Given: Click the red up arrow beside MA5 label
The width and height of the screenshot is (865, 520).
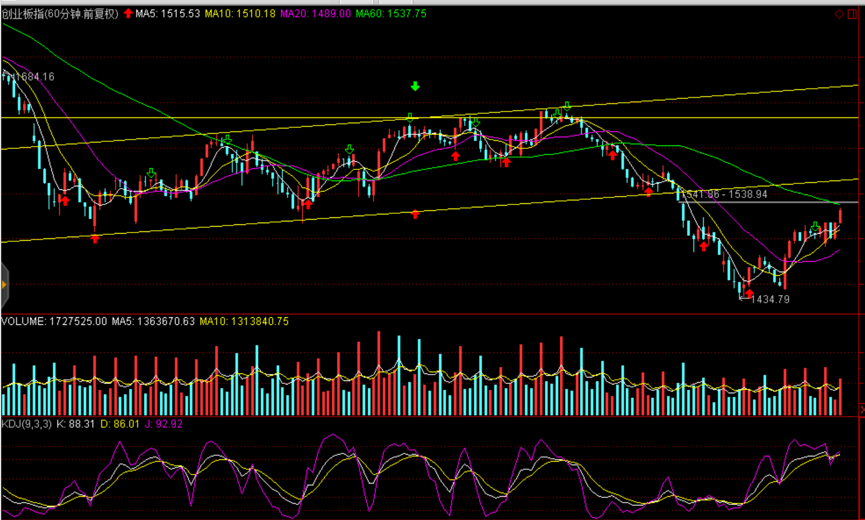Looking at the screenshot, I should [x=128, y=13].
